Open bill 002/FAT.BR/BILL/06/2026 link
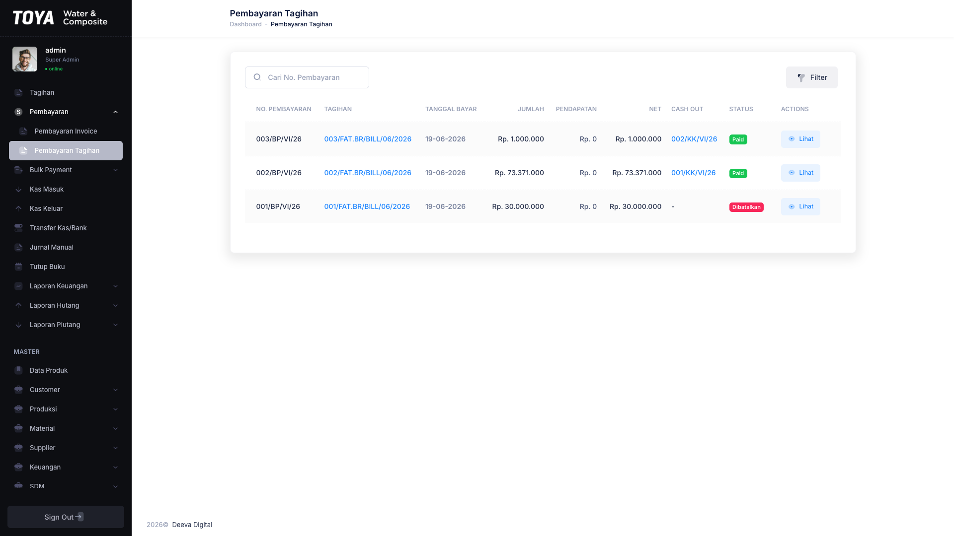The width and height of the screenshot is (954, 536). tap(368, 173)
